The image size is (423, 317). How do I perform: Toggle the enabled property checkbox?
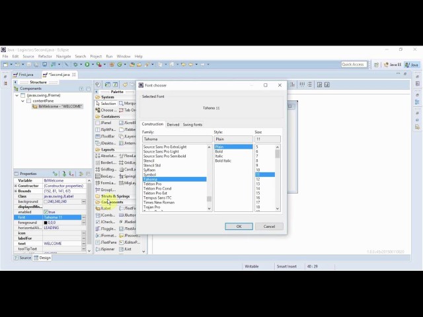46,212
